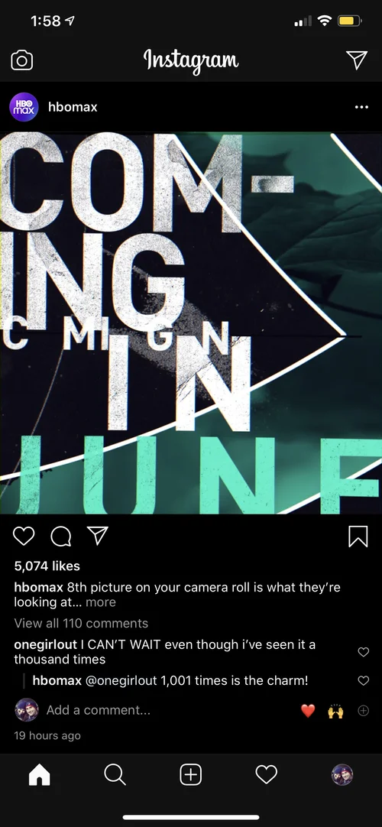This screenshot has height=827, width=382.
Task: Insert red heart emoji quick reaction
Action: click(x=308, y=710)
